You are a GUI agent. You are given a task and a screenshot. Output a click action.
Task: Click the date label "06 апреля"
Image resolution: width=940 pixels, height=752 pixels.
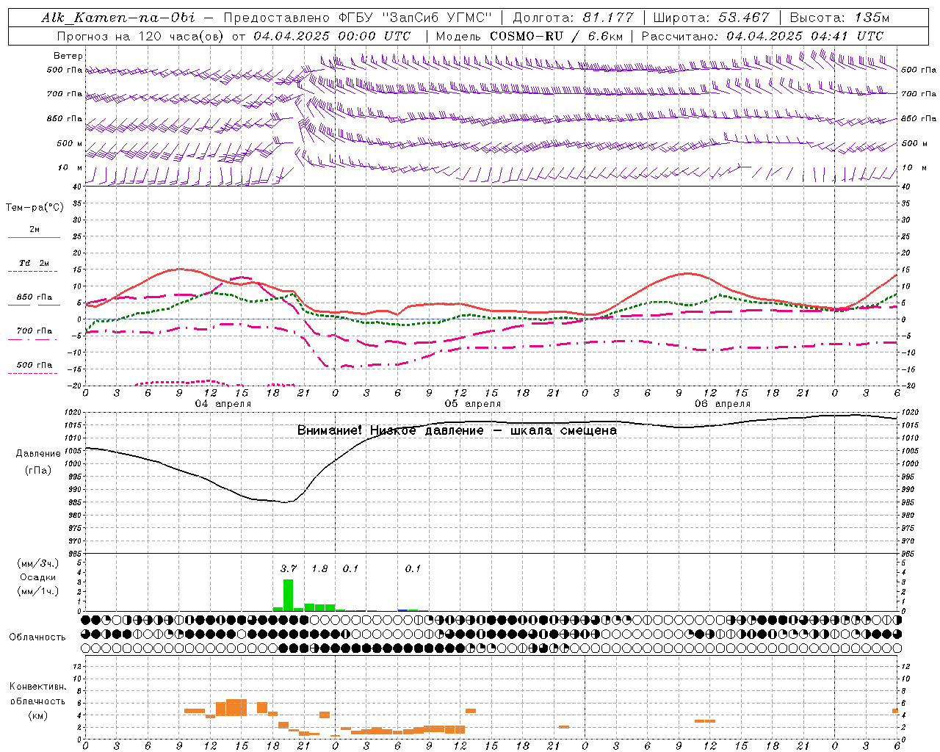[x=723, y=404]
